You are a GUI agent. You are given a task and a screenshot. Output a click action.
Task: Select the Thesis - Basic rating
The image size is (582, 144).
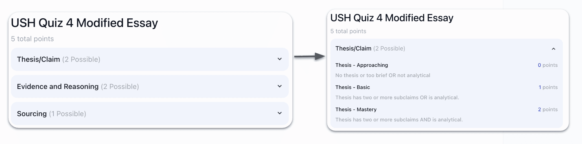[x=446, y=92]
